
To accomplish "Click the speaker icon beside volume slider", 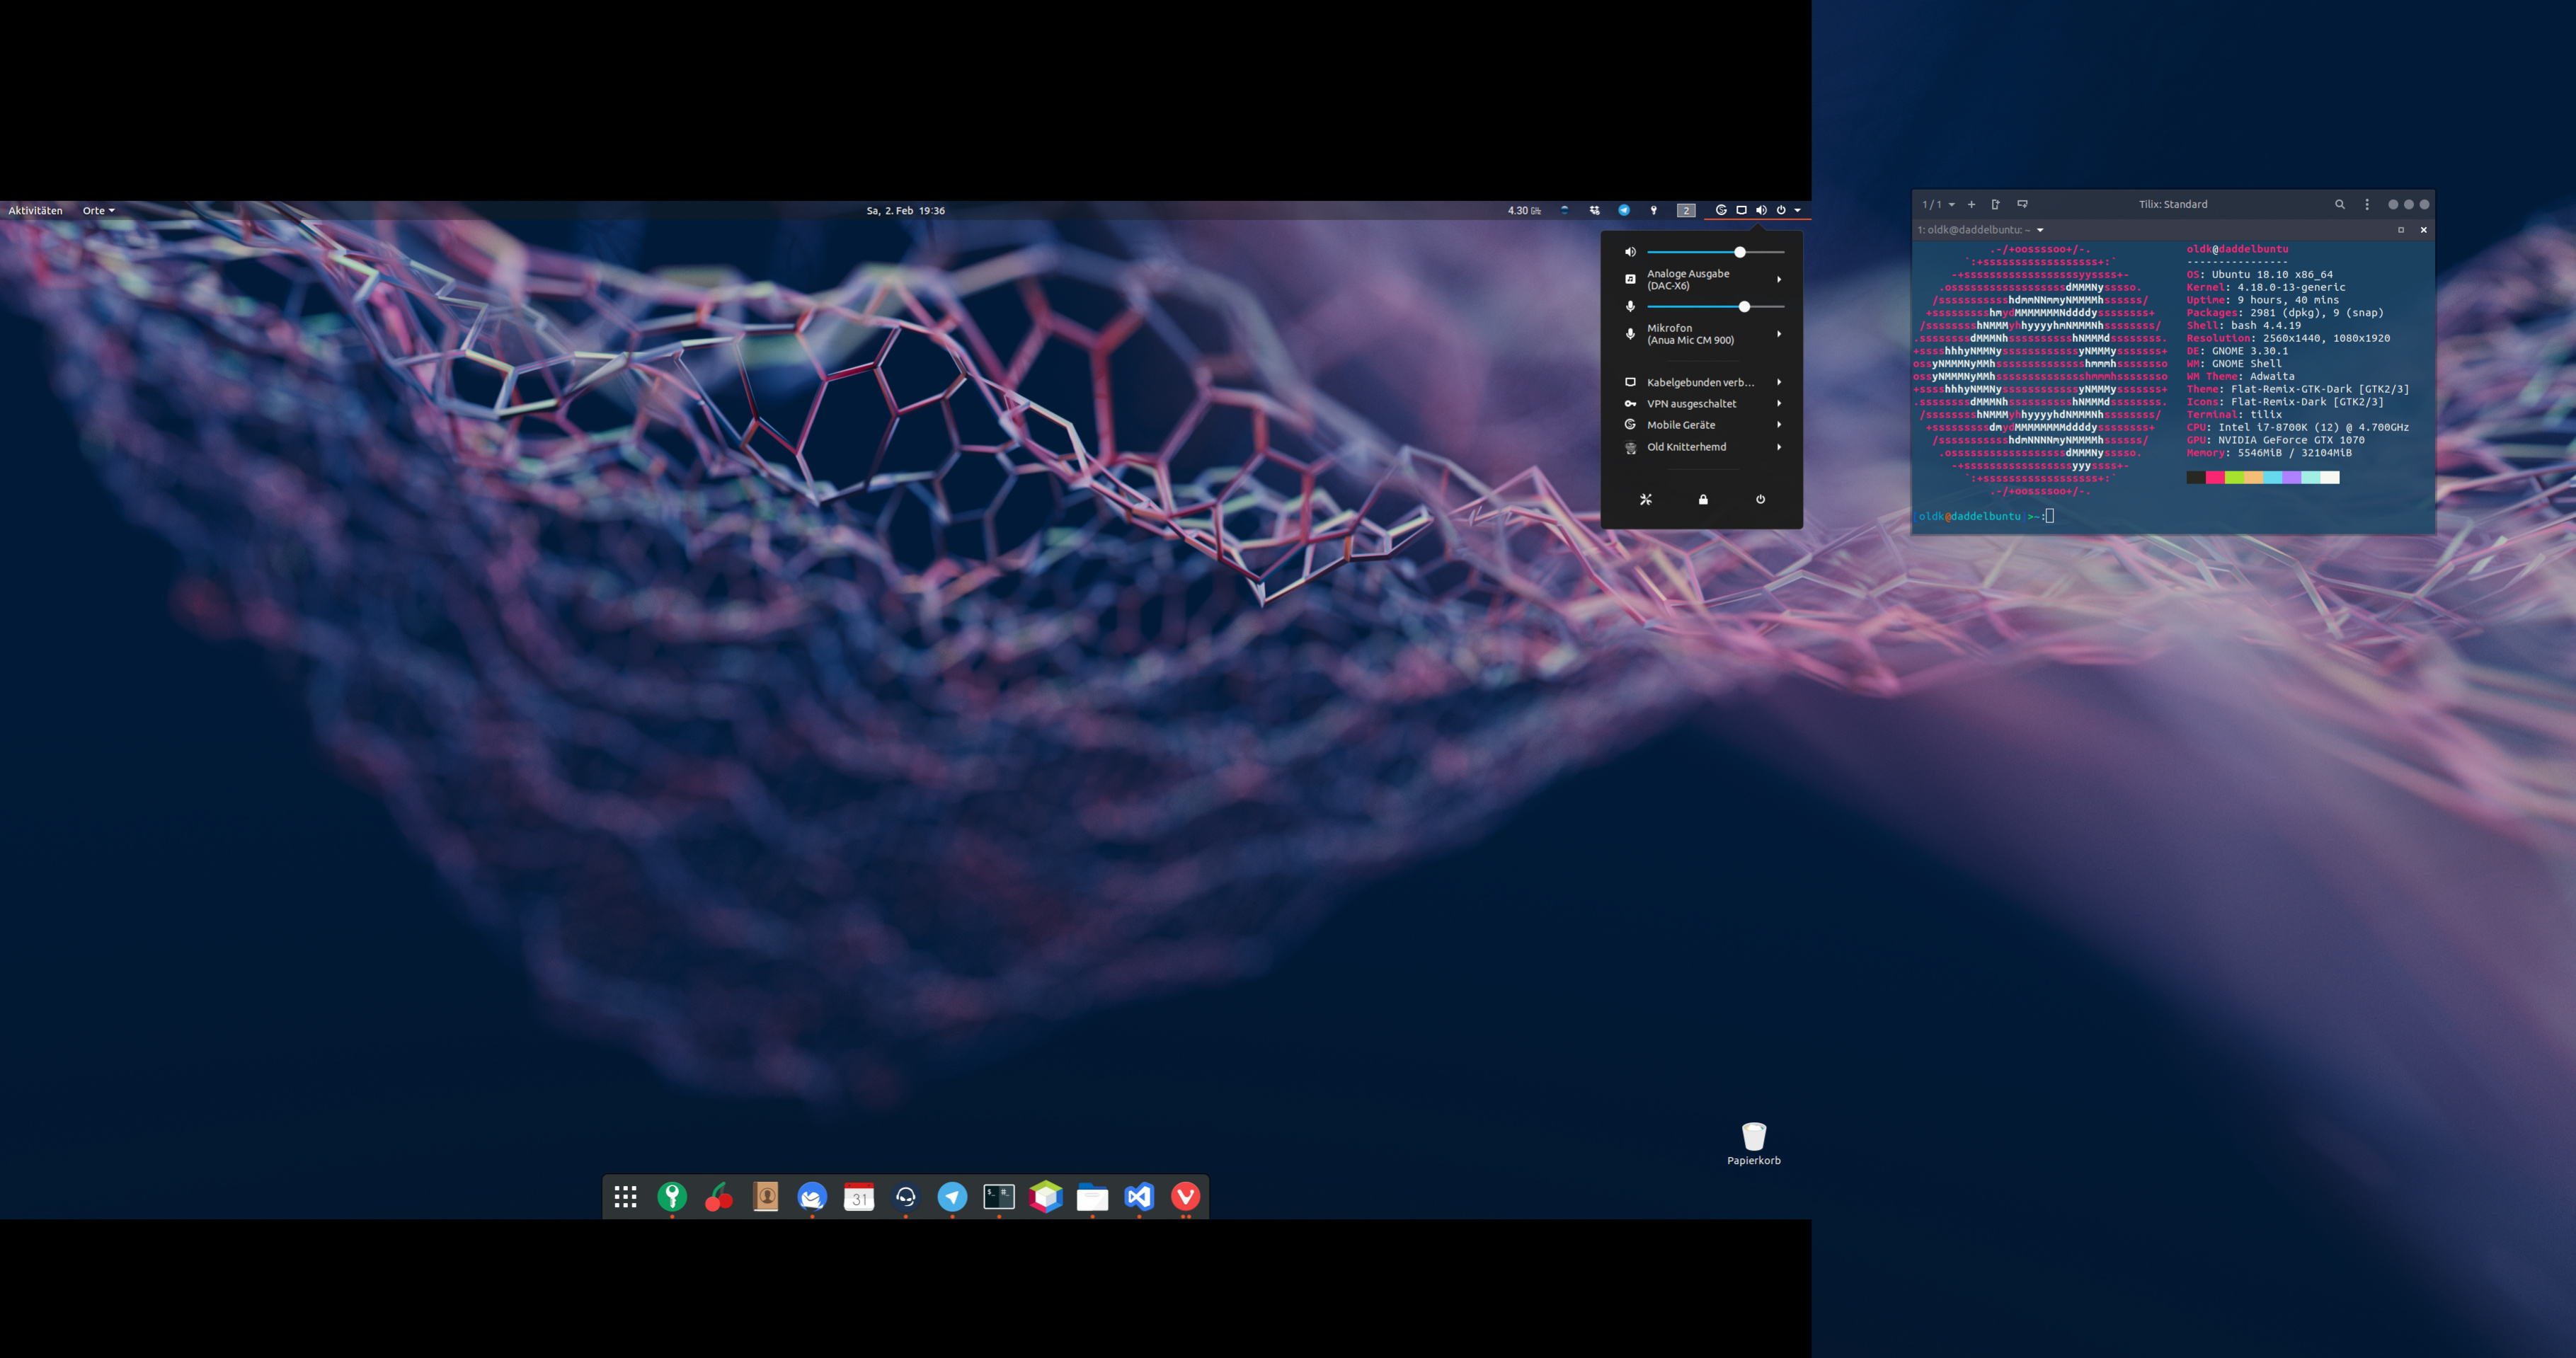I will 1630,252.
